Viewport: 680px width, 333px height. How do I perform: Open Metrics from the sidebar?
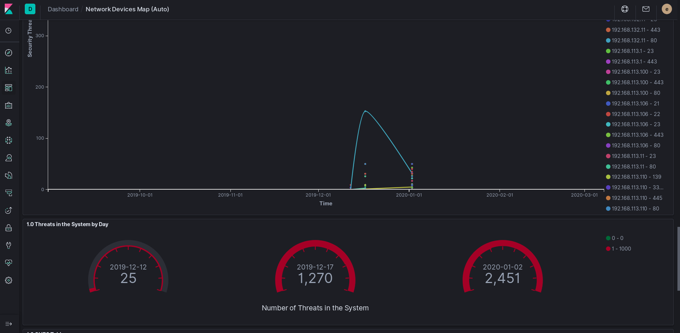pyautogui.click(x=9, y=158)
